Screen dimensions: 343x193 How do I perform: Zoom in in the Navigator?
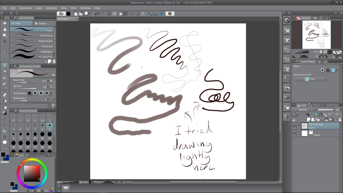point(325,52)
